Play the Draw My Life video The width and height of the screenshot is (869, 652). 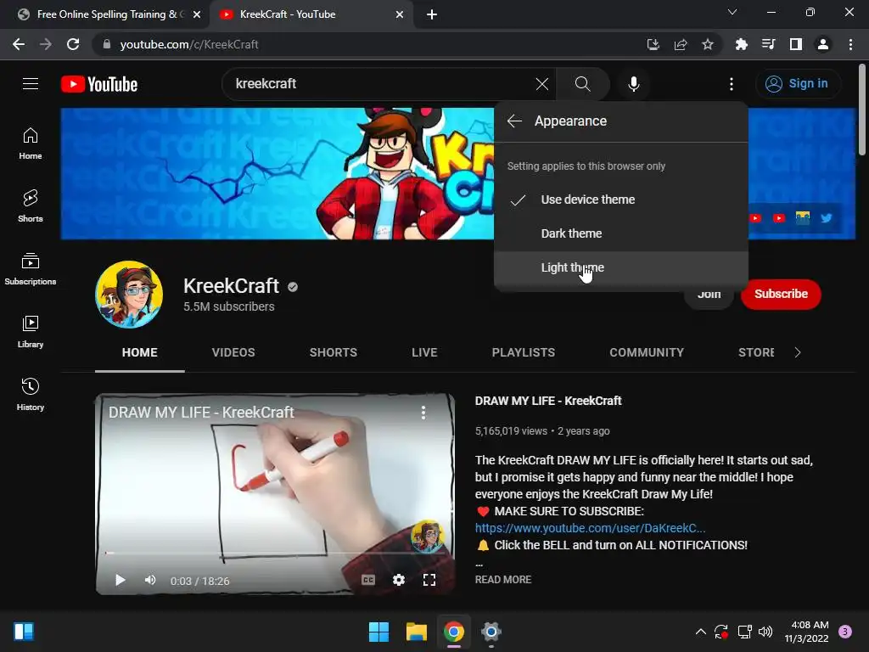[x=120, y=581]
